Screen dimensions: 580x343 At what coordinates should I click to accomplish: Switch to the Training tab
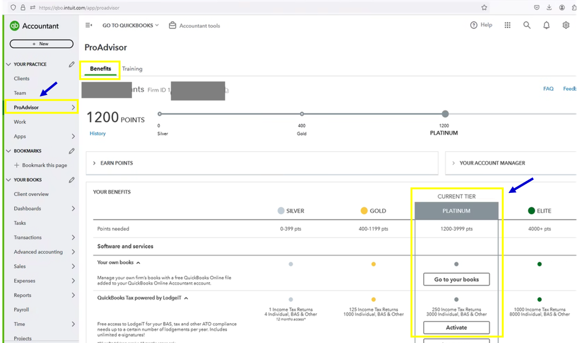click(x=132, y=69)
